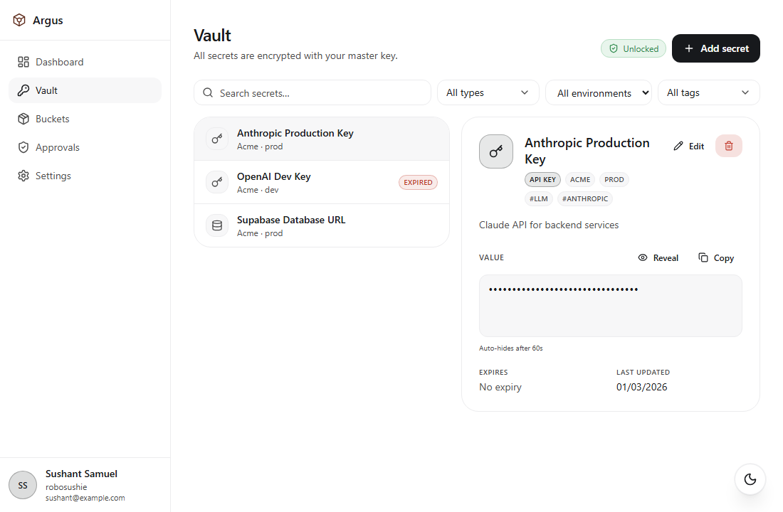Click the EXPIRED badge on OpenAI key
This screenshot has width=783, height=512.
(418, 182)
